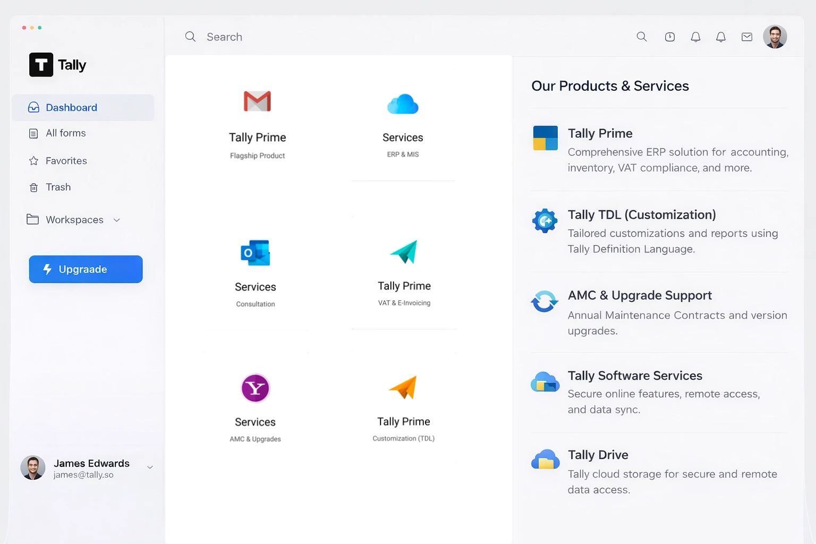The width and height of the screenshot is (816, 544).
Task: Open the James Edwards account dropdown arrow
Action: click(150, 467)
